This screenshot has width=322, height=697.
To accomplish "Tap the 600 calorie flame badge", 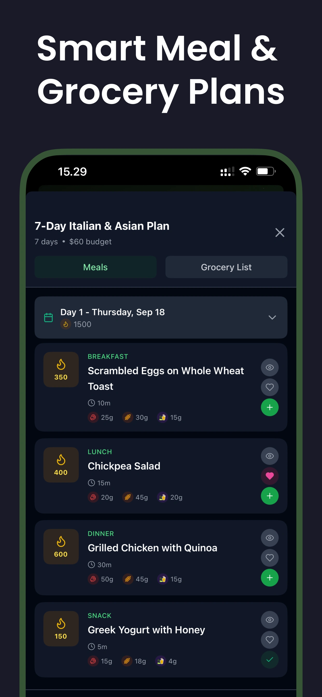I will [x=61, y=546].
